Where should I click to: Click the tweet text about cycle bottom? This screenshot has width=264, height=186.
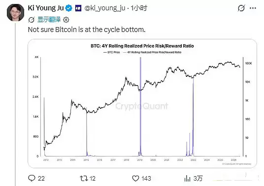pyautogui.click(x=87, y=30)
